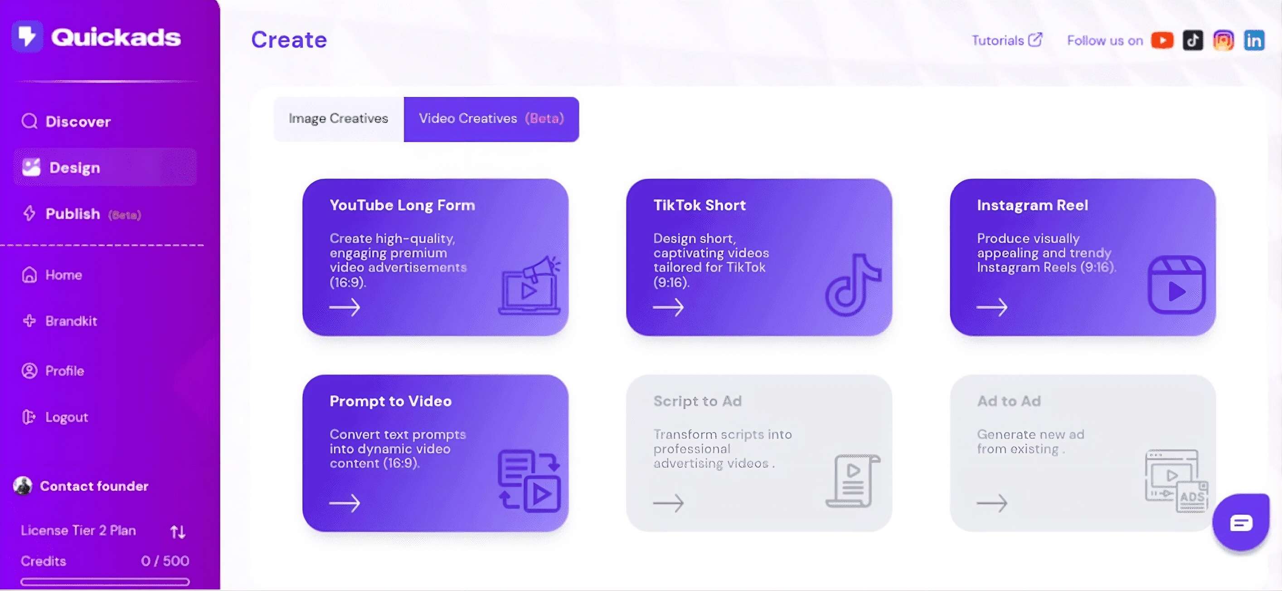Image resolution: width=1282 pixels, height=591 pixels.
Task: Click the Tutorials external link icon
Action: 1035,40
